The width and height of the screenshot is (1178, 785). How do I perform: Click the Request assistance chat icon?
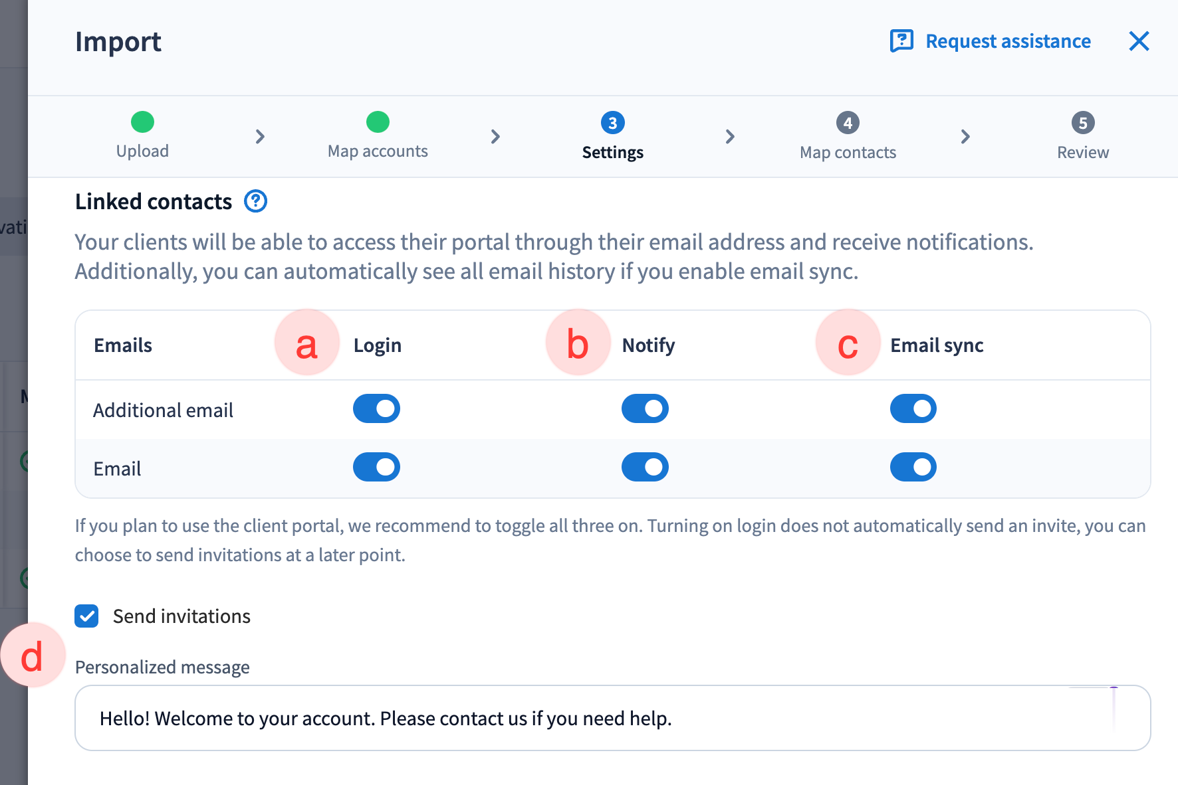tap(901, 41)
